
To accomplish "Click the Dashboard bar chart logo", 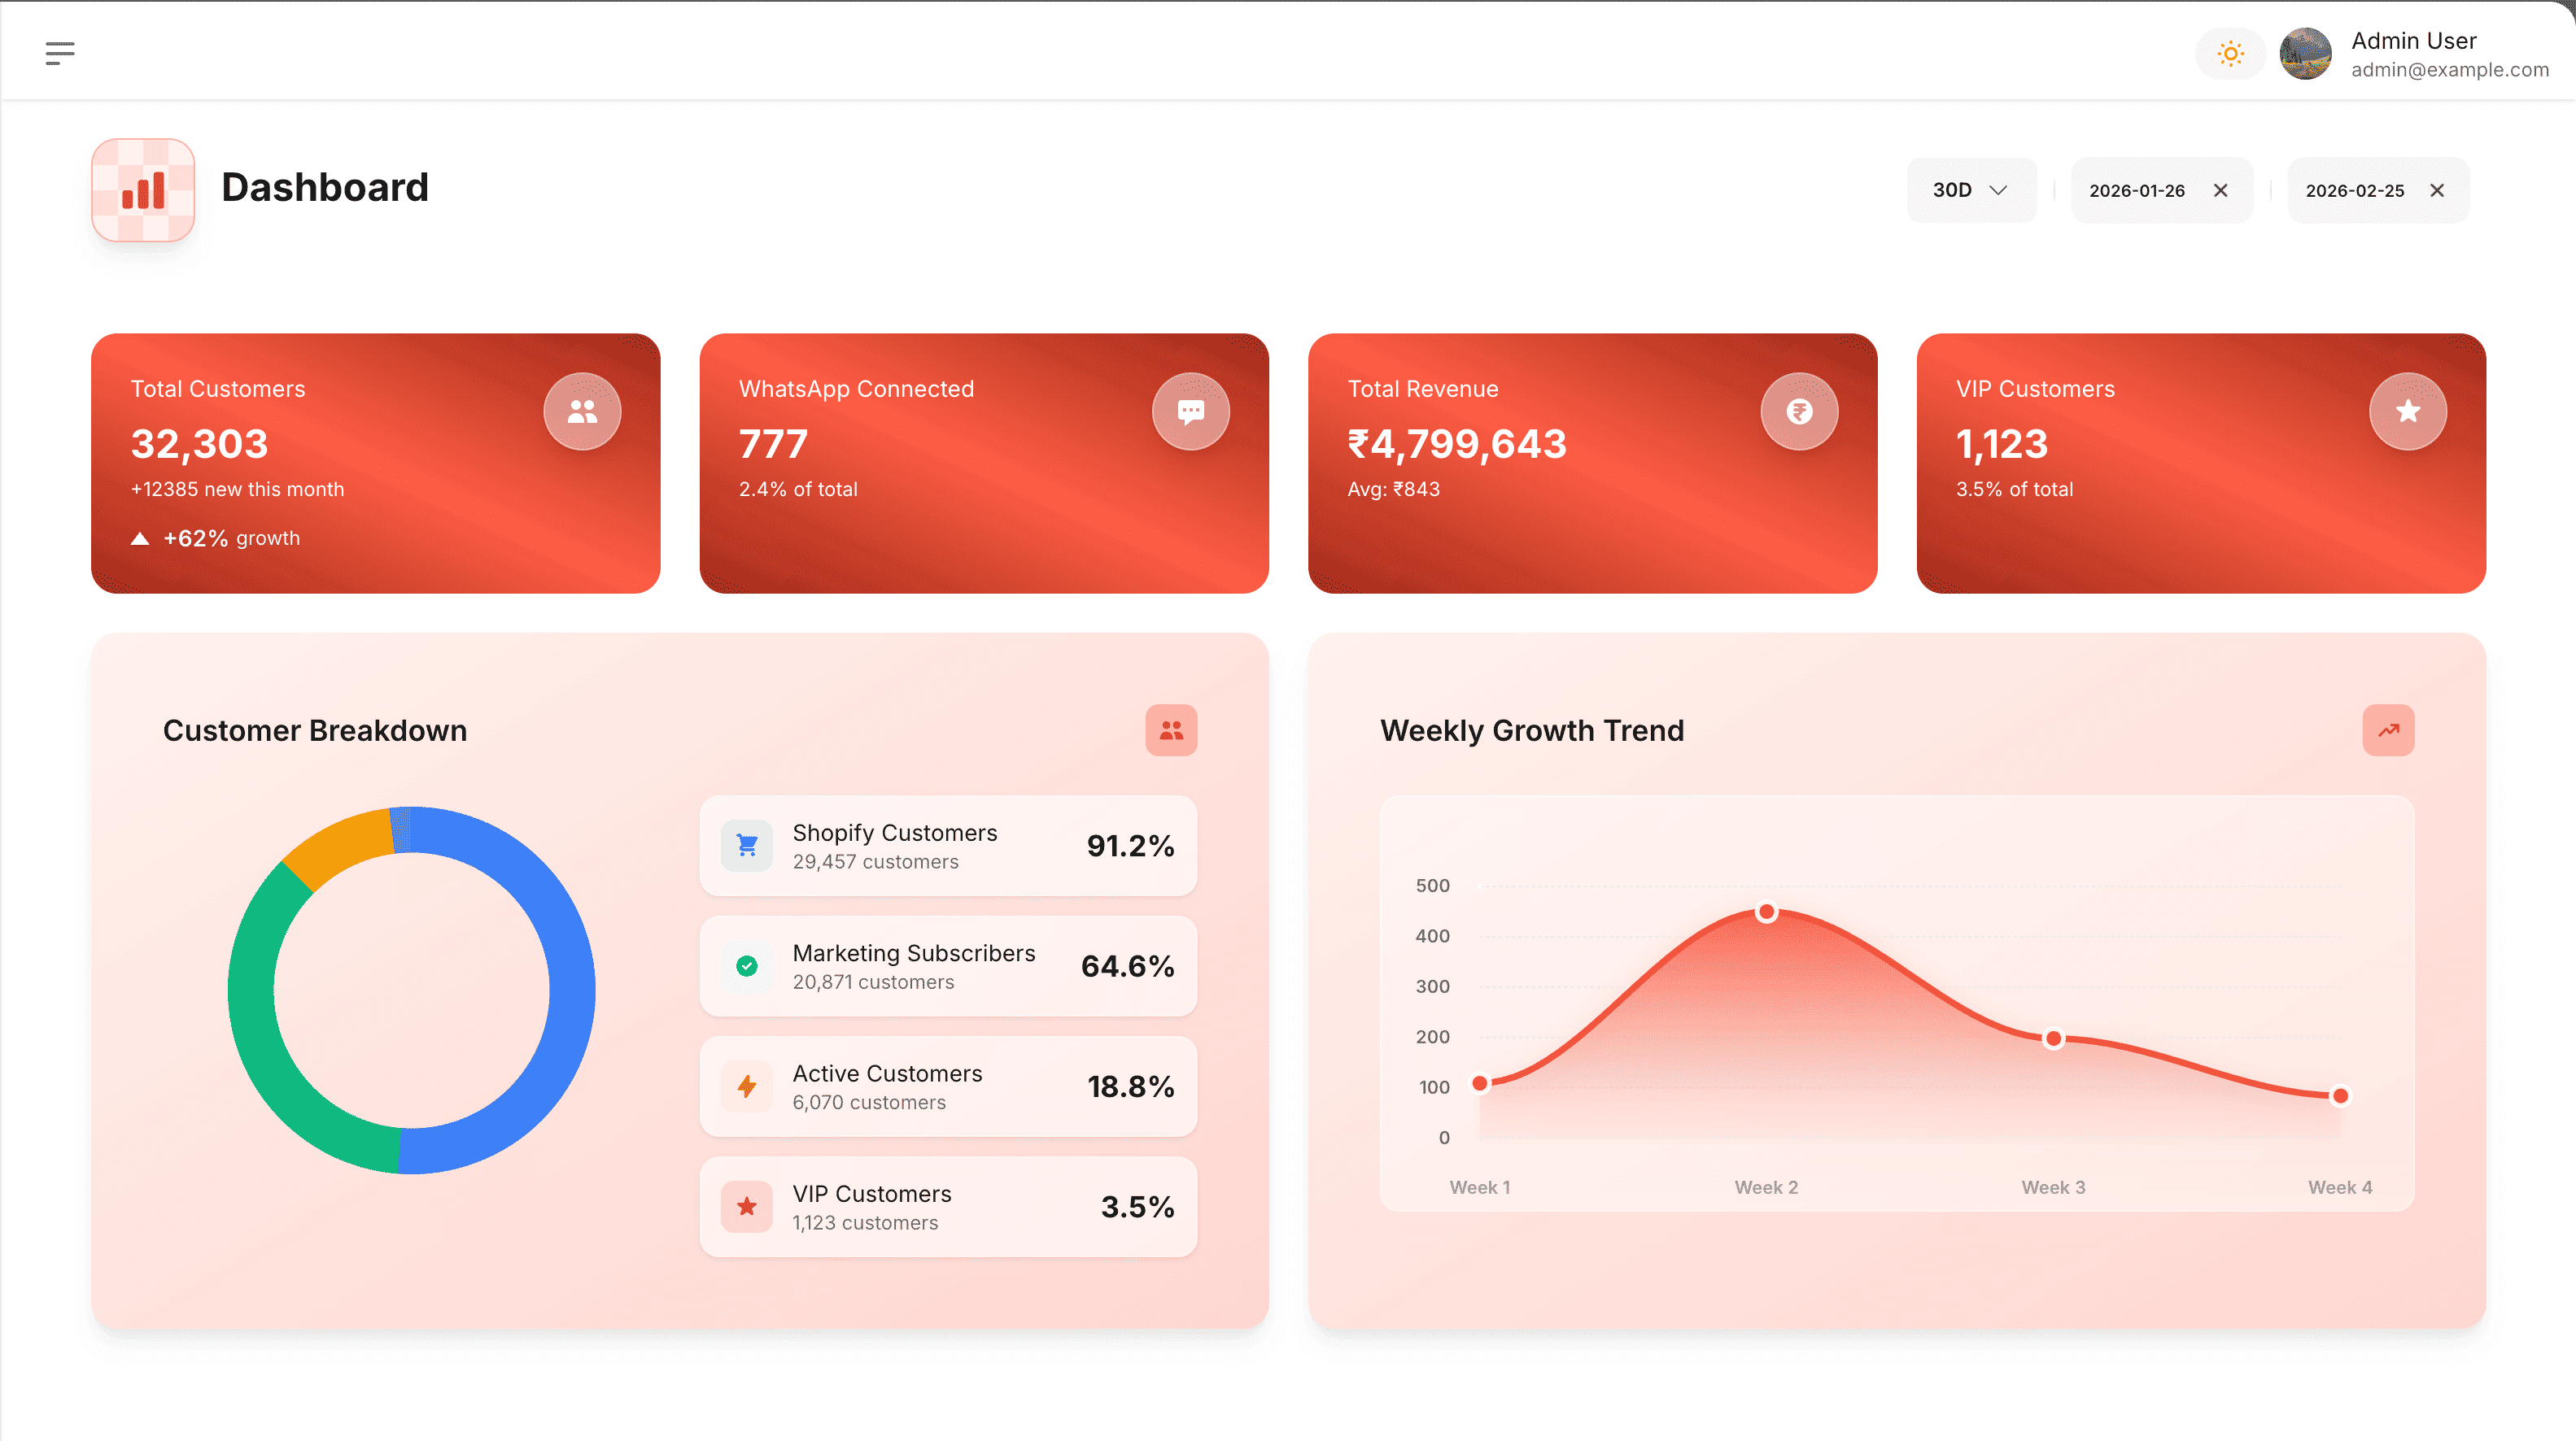I will (143, 189).
